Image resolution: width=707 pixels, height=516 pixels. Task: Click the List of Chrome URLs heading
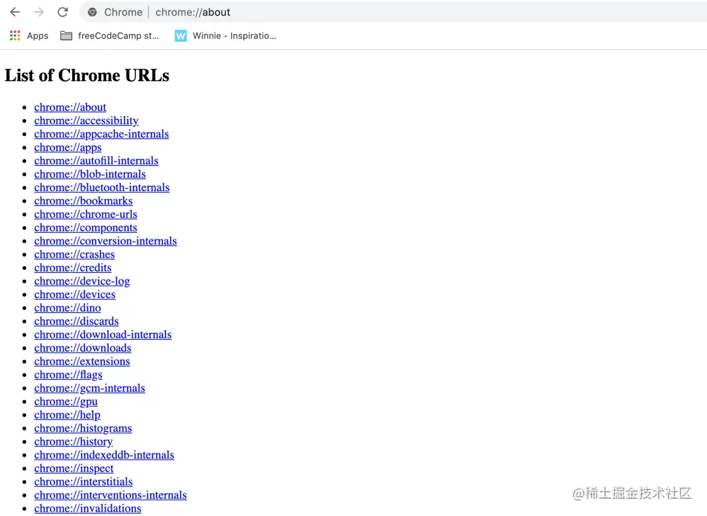[87, 75]
